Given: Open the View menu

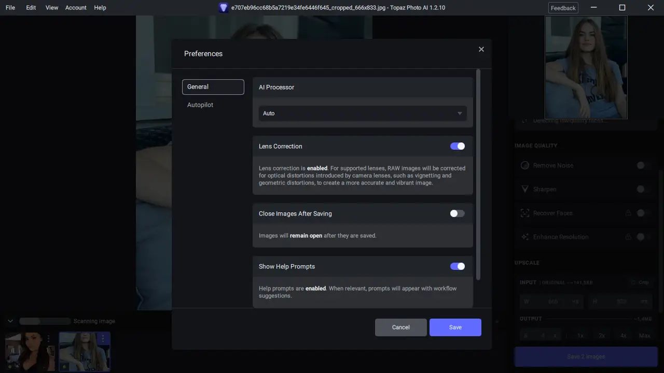Looking at the screenshot, I should pos(52,8).
